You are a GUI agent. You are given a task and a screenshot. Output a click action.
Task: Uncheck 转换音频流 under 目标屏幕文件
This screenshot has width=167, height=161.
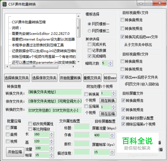(x=123, y=100)
